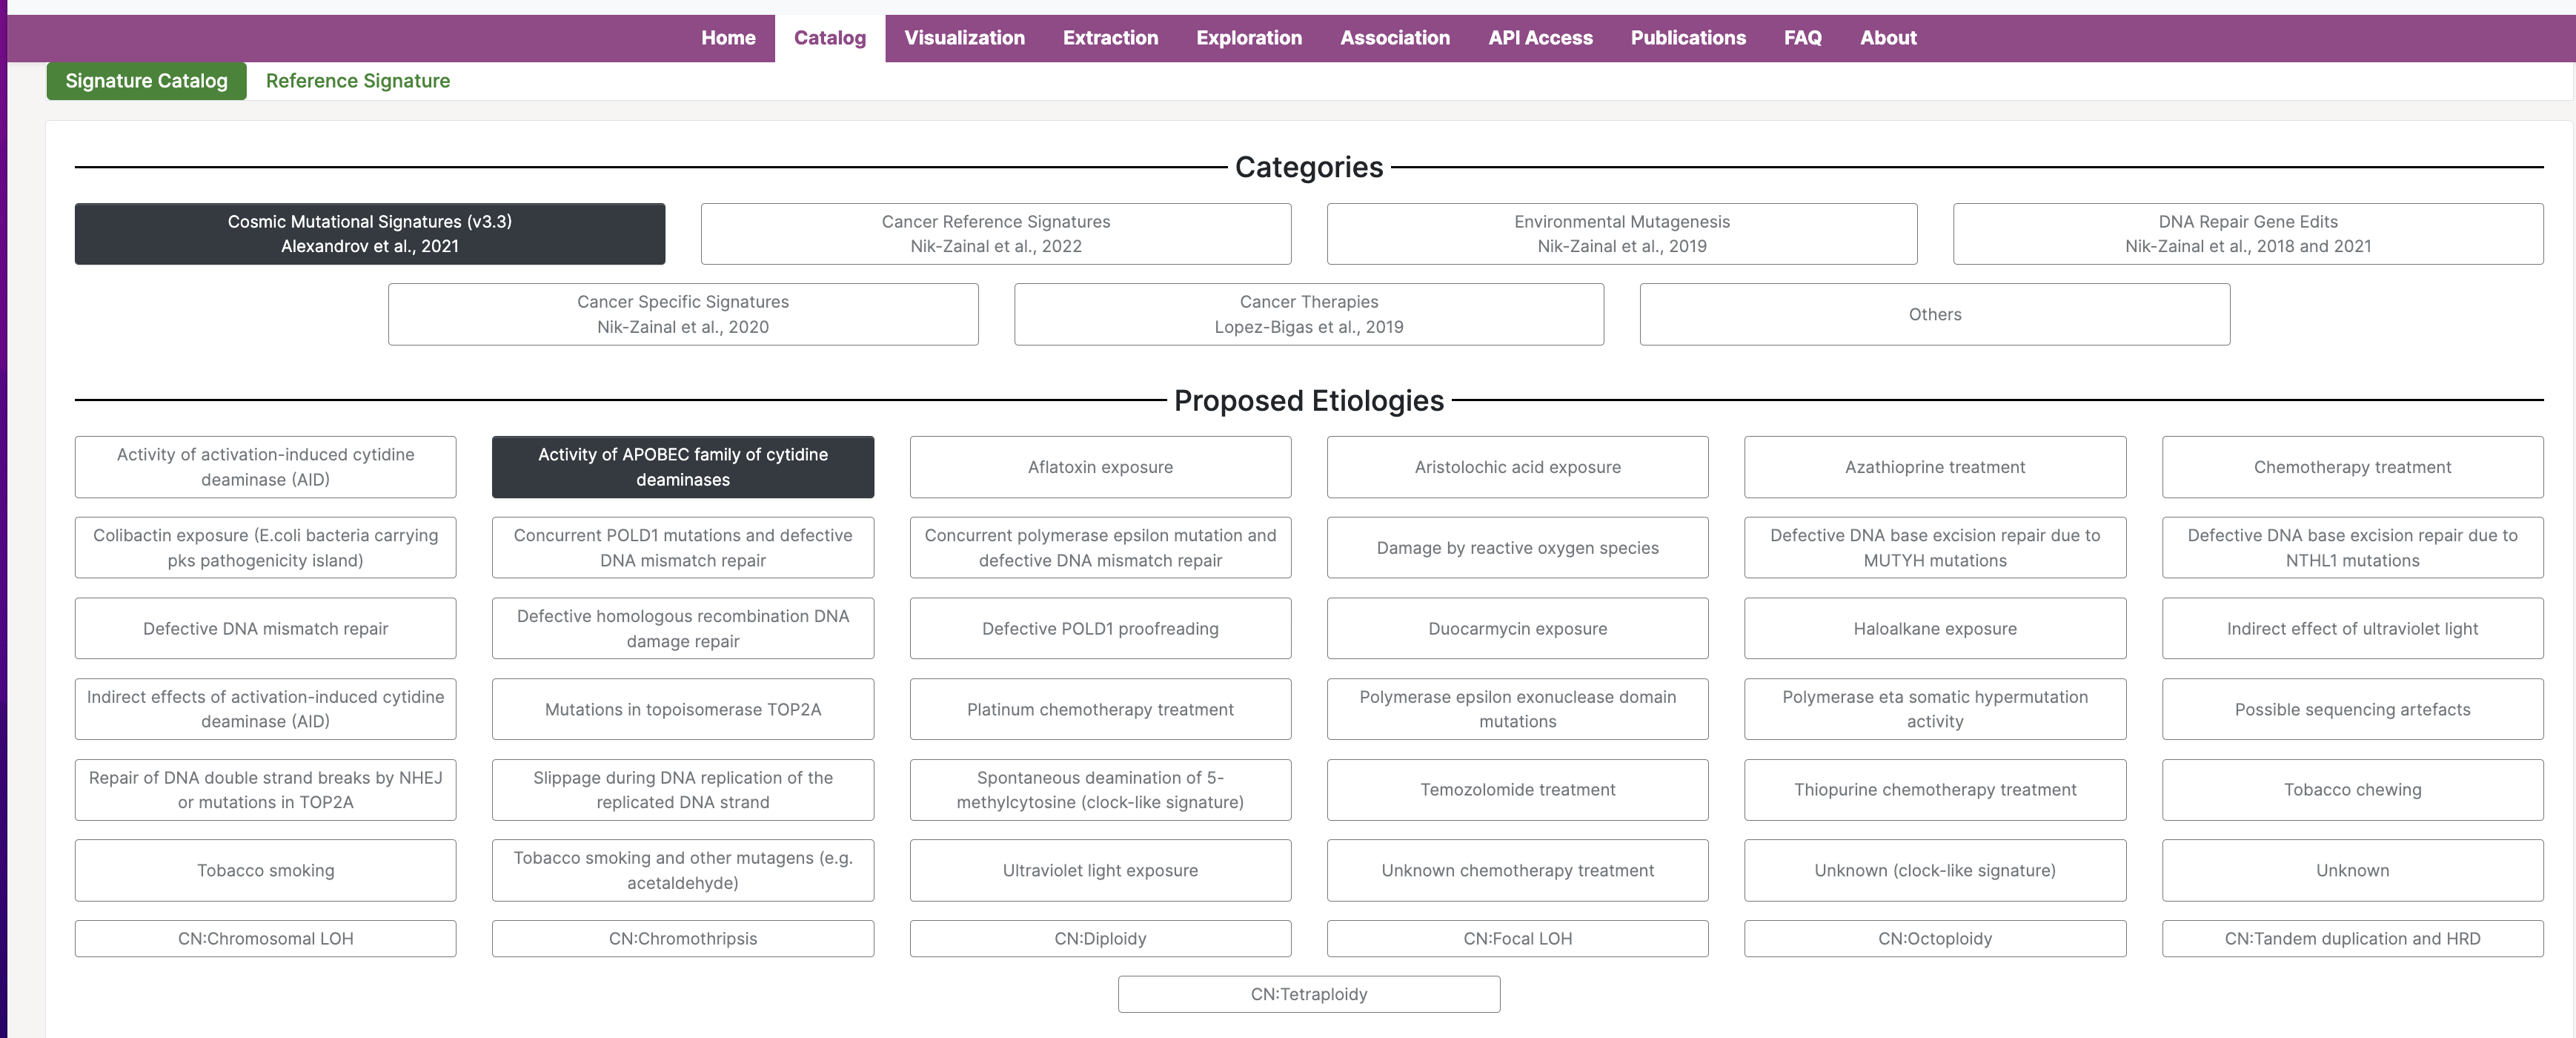The height and width of the screenshot is (1038, 2576).
Task: Click Temozolomide treatment etiology
Action: pyautogui.click(x=1517, y=790)
